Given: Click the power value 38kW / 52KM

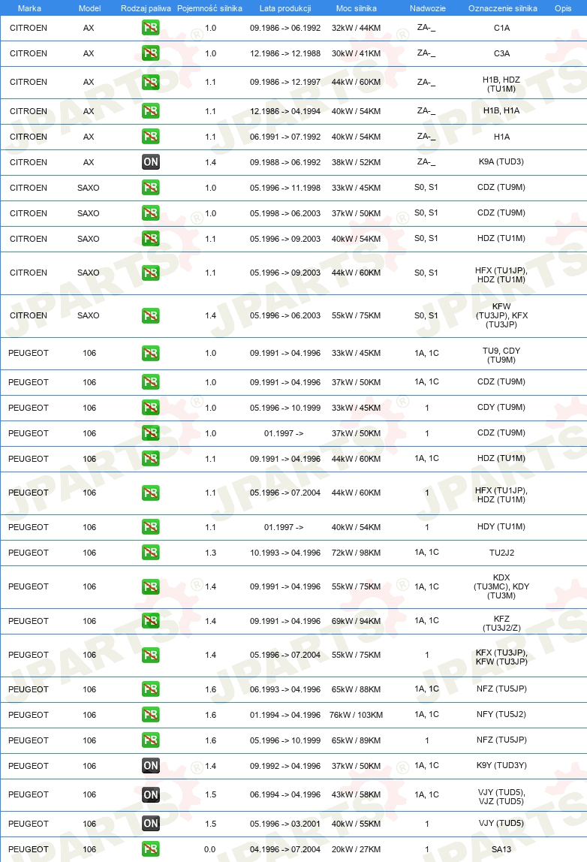Looking at the screenshot, I should pos(356,162).
